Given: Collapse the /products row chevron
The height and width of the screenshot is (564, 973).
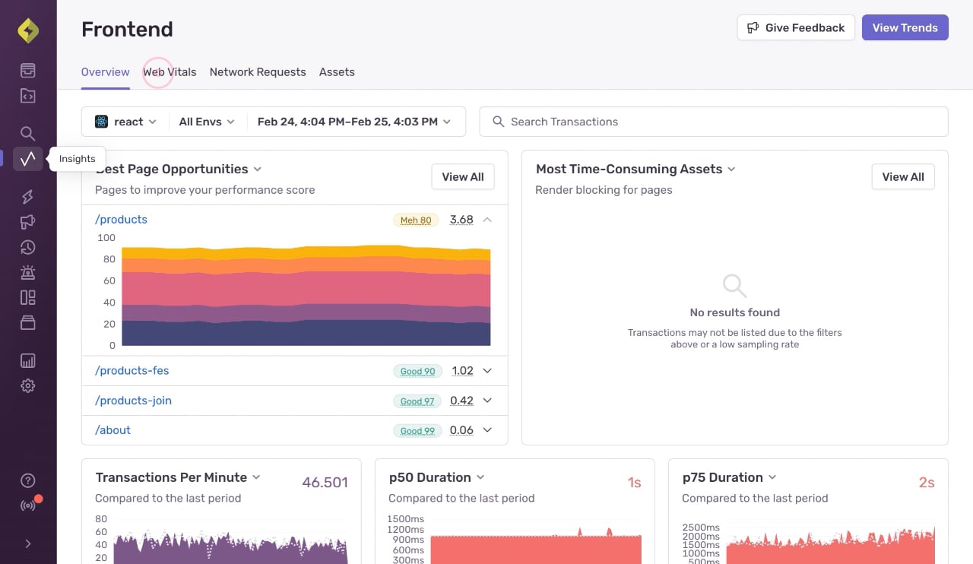Looking at the screenshot, I should (488, 220).
